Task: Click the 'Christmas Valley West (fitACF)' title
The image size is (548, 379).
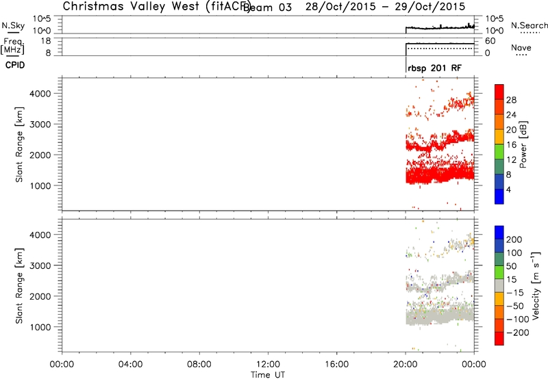Action: (157, 7)
